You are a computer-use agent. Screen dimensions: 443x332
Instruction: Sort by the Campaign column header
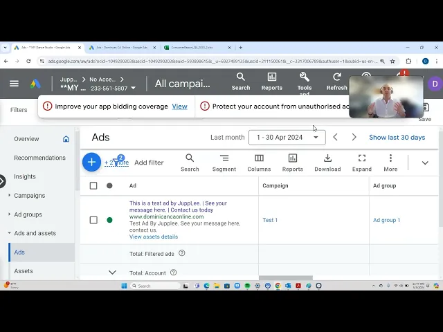point(275,186)
